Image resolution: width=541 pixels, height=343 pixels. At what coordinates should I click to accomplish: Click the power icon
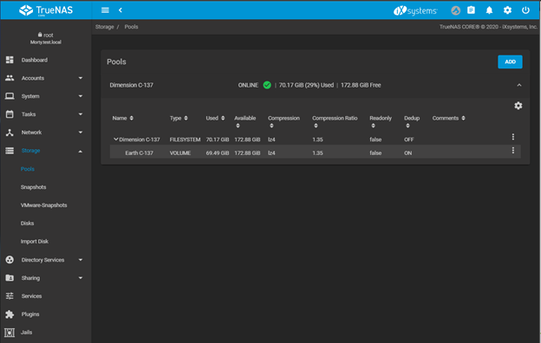[525, 10]
